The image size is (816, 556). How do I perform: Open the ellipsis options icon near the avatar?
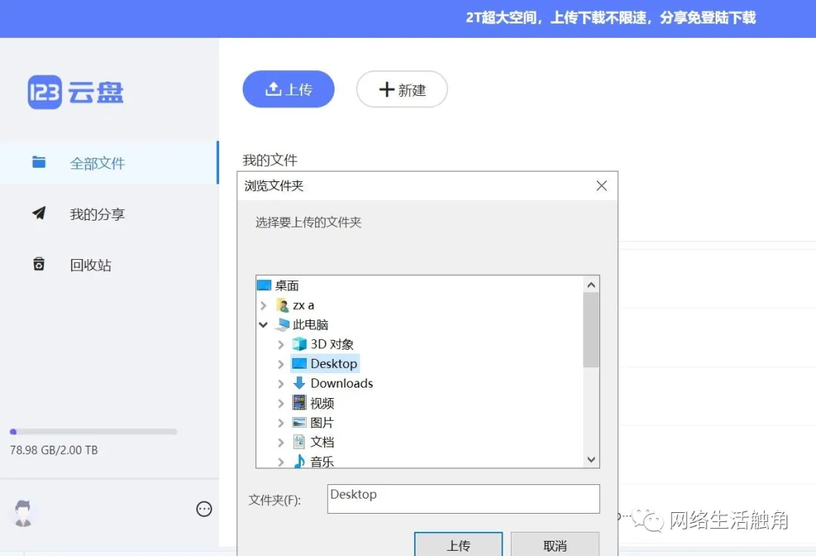point(203,509)
